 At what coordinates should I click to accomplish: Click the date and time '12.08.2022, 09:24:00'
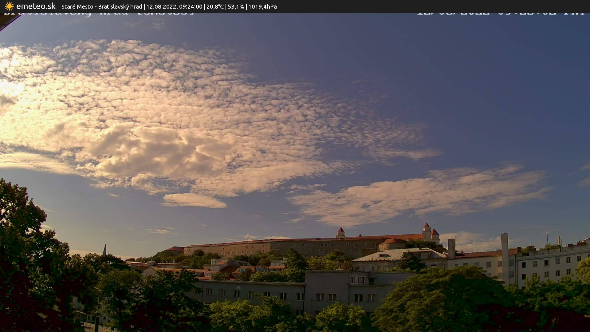coord(174,6)
